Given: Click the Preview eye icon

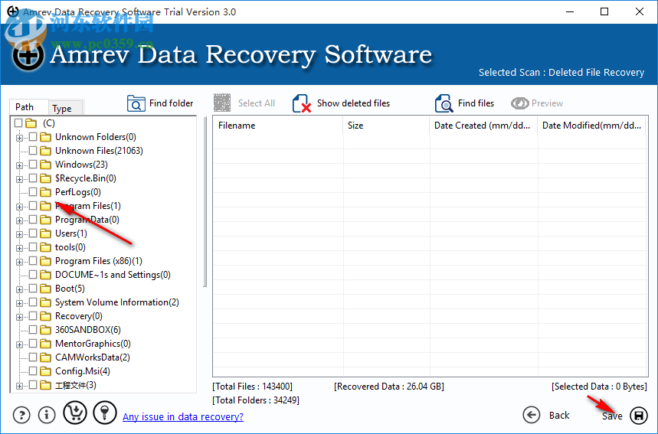Looking at the screenshot, I should (519, 103).
